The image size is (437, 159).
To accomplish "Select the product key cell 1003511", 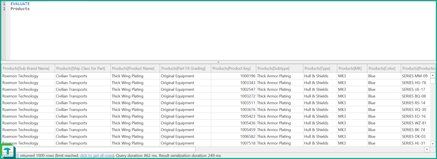I will click(x=234, y=103).
